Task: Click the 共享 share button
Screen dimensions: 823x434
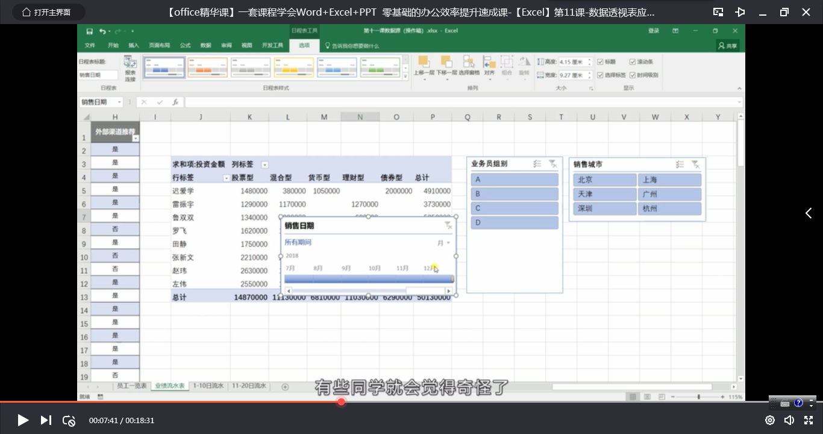Action: click(x=728, y=46)
